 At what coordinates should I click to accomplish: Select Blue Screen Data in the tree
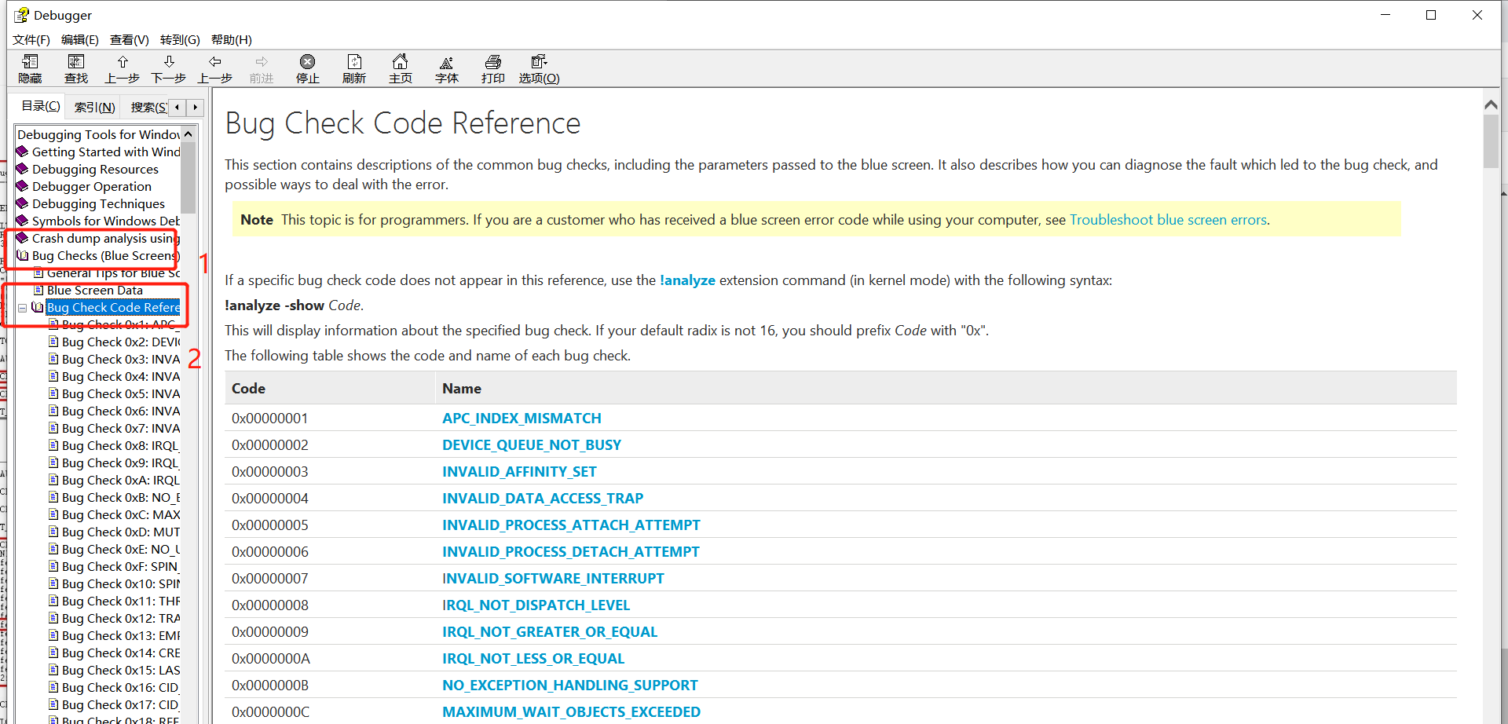pos(94,291)
